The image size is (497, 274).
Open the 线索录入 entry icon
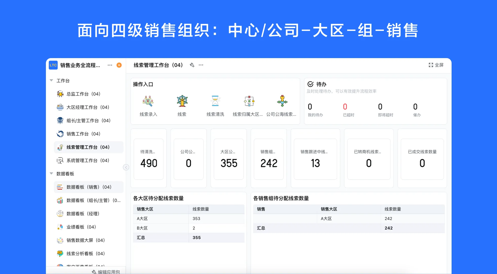[148, 101]
